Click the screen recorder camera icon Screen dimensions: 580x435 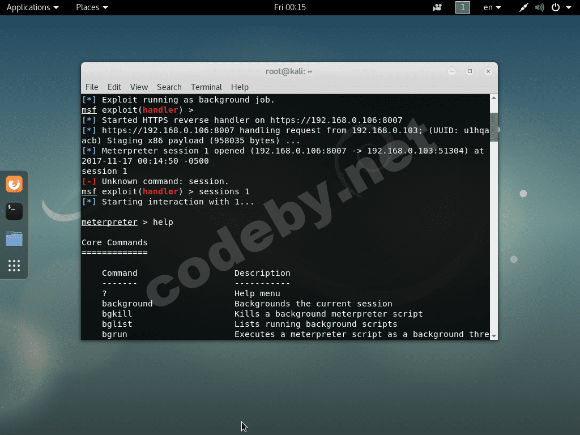[x=437, y=7]
